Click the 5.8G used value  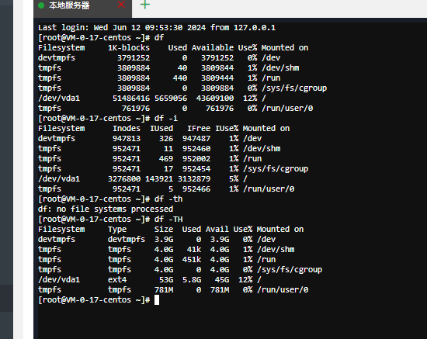click(x=192, y=280)
